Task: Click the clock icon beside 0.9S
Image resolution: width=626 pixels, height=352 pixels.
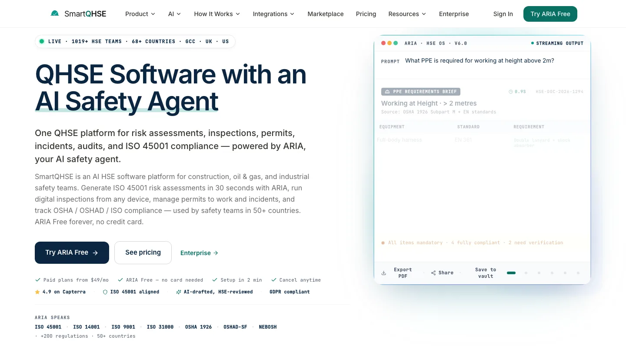Action: pos(511,92)
